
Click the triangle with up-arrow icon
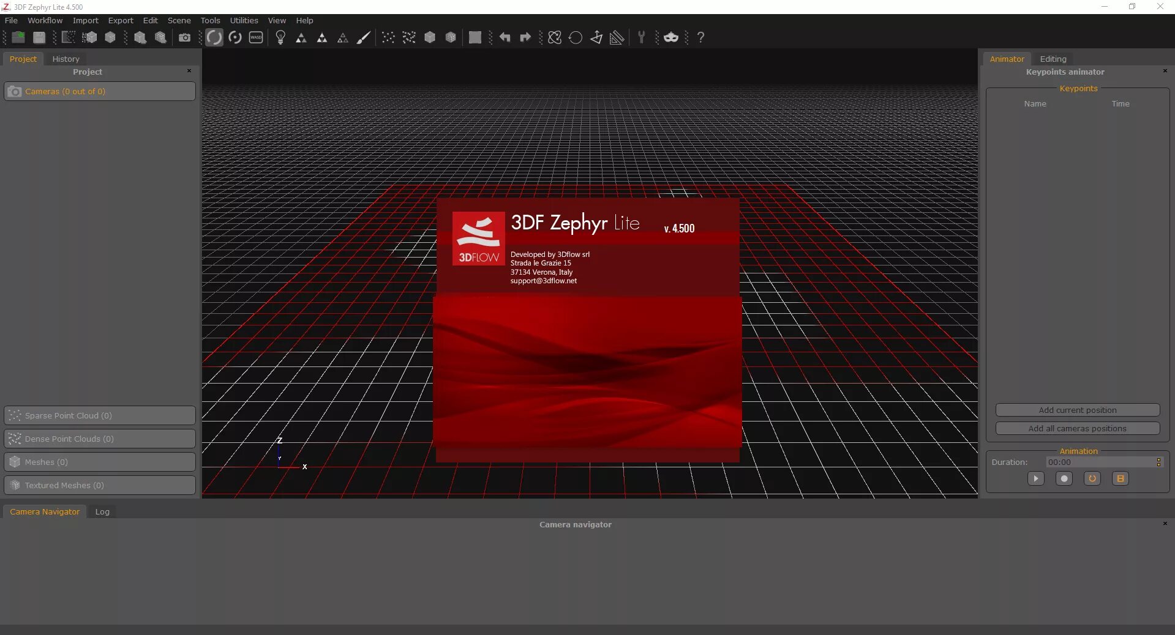(596, 37)
